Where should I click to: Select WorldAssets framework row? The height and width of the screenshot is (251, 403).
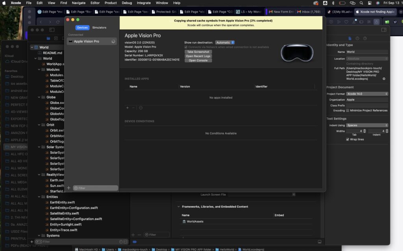(x=246, y=222)
